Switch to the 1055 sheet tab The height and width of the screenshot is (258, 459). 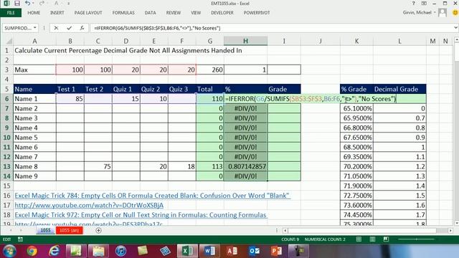coord(45,231)
